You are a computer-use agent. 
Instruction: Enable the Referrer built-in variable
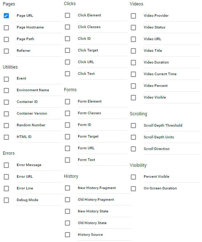[6, 51]
